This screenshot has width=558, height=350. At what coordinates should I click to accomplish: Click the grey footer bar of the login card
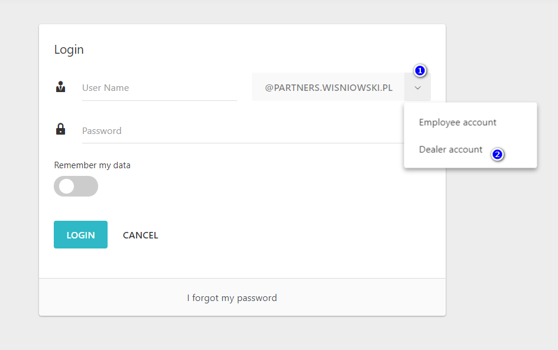tap(355, 297)
